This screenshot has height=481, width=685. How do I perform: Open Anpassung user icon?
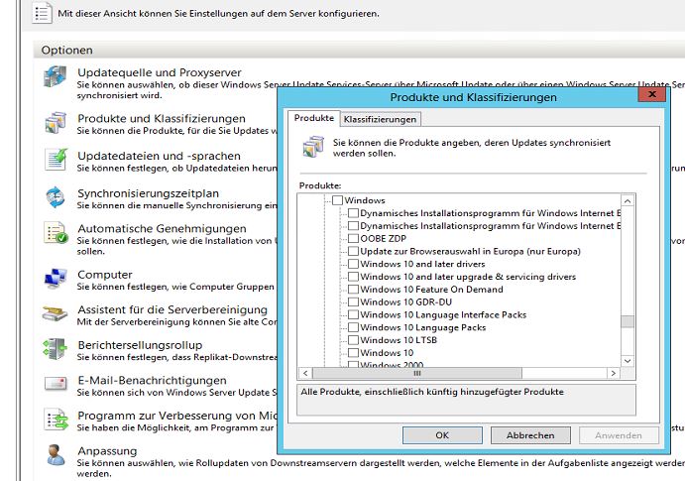[x=56, y=455]
